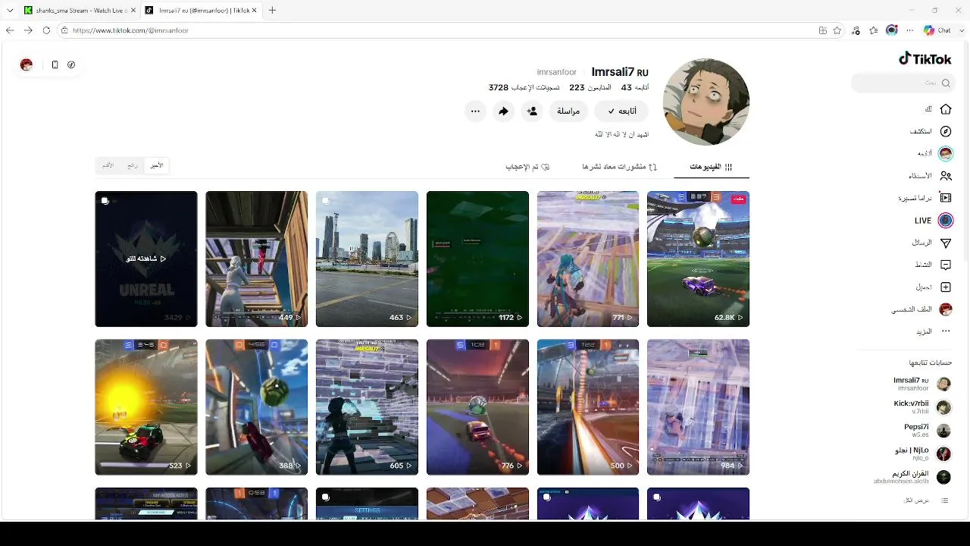The image size is (970, 546).
Task: Open Messages paper-plane icon
Action: pos(945,243)
